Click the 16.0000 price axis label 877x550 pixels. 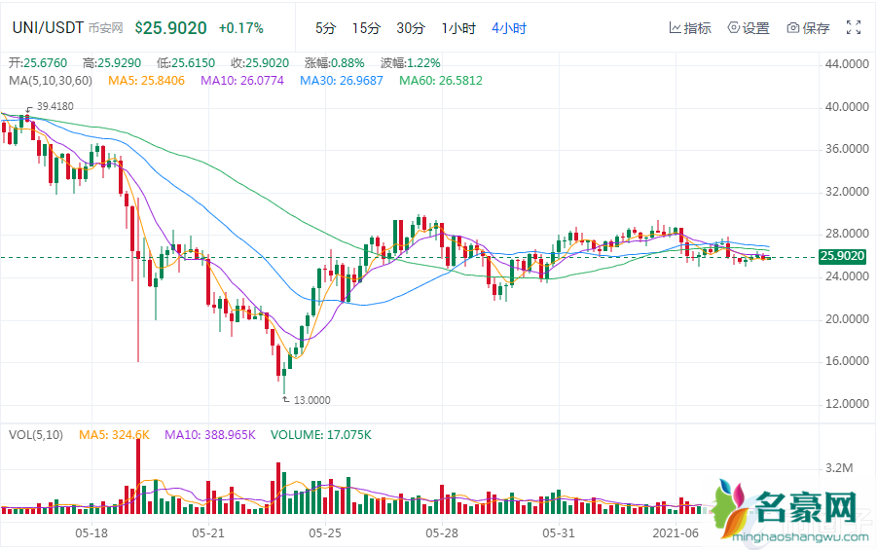847,361
